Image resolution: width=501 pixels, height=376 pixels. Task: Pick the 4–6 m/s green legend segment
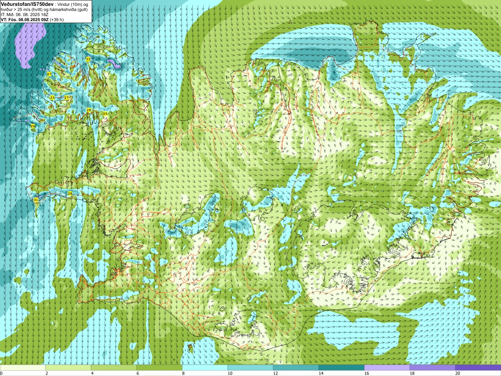coord(114,368)
